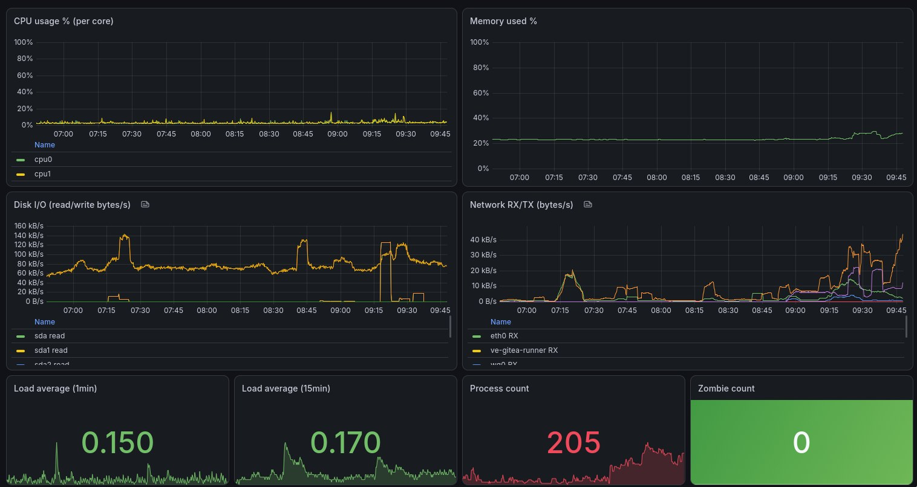Open the Disk I/O panel description icon
The height and width of the screenshot is (487, 917).
[x=145, y=205]
